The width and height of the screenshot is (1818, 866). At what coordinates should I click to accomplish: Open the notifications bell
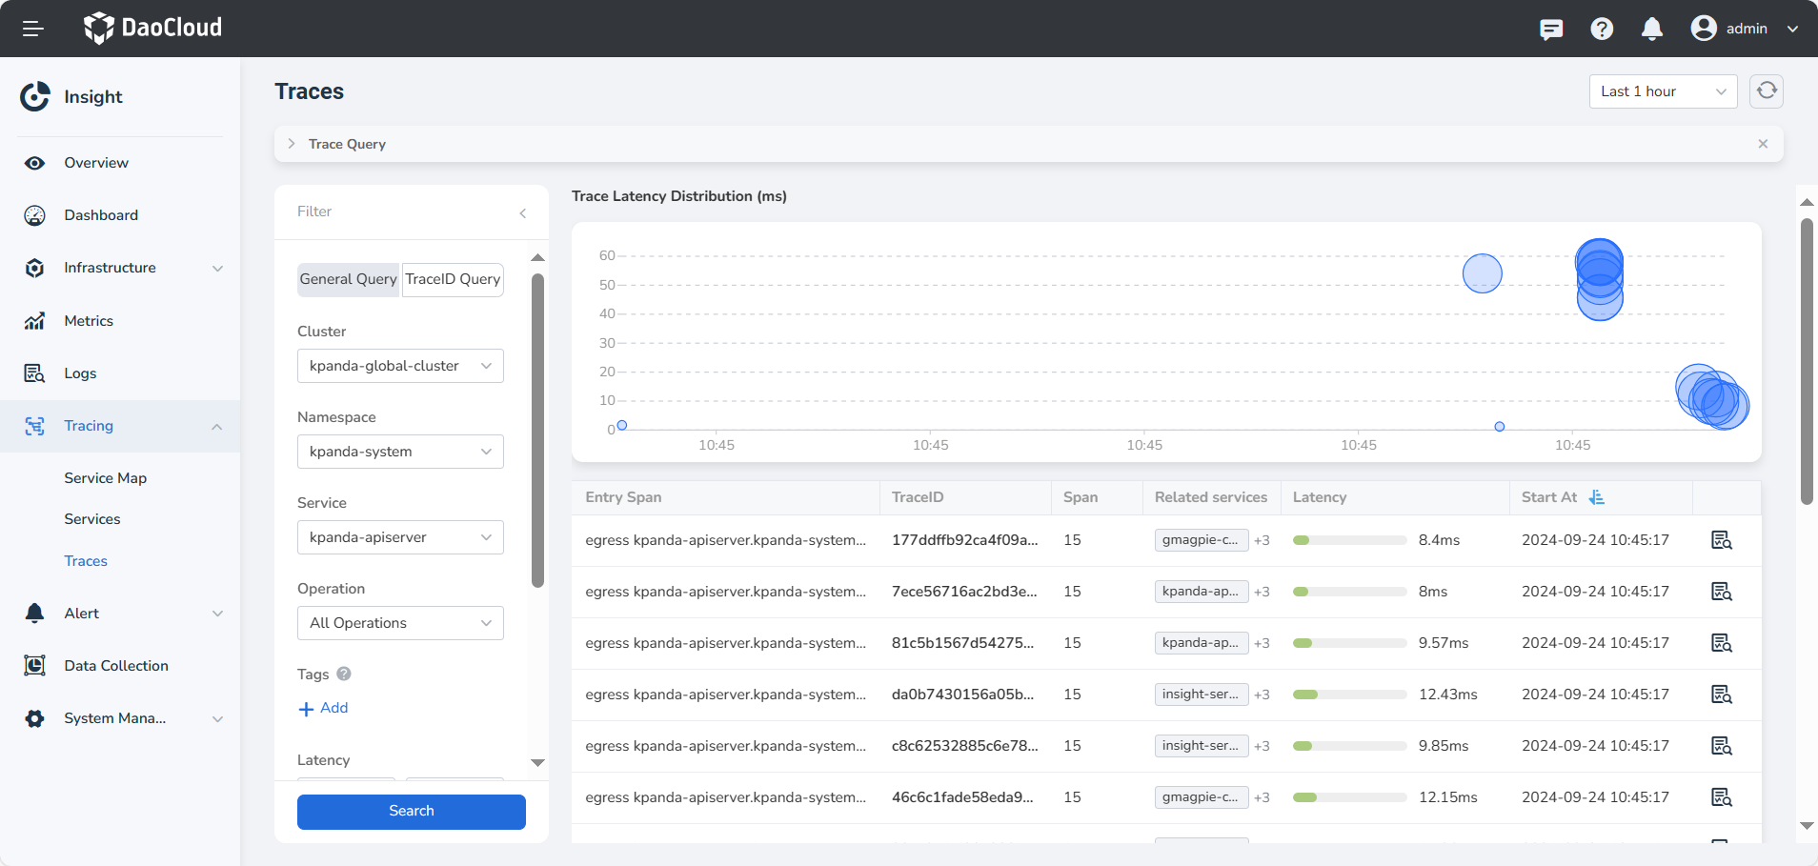1652,29
